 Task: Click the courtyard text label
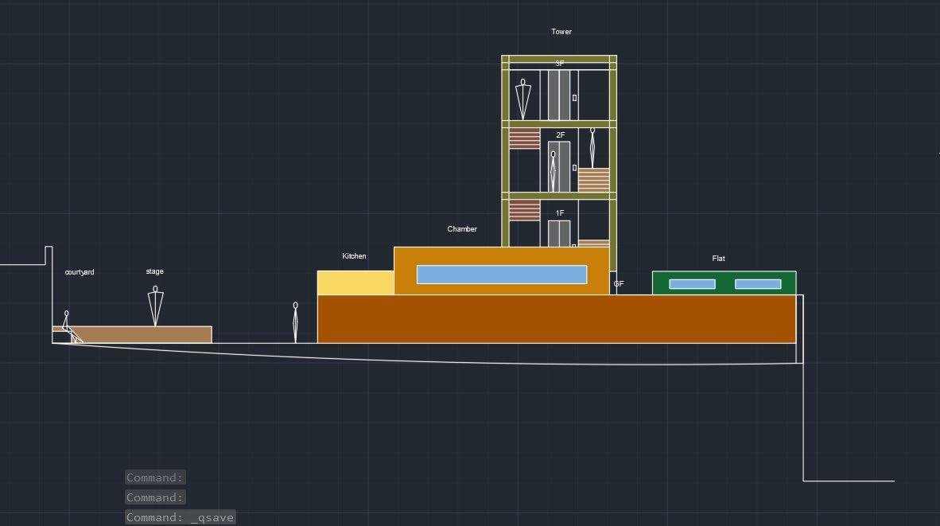point(80,272)
